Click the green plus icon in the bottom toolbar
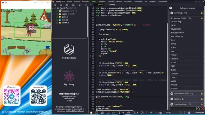The image size is (205, 115). 151,113
